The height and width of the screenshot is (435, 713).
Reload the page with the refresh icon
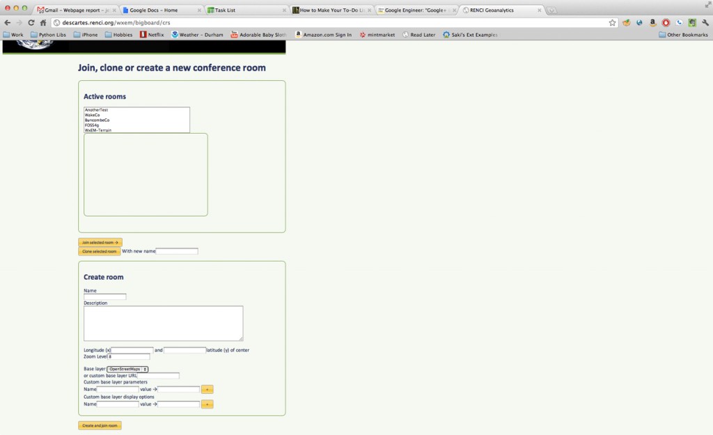coord(31,22)
